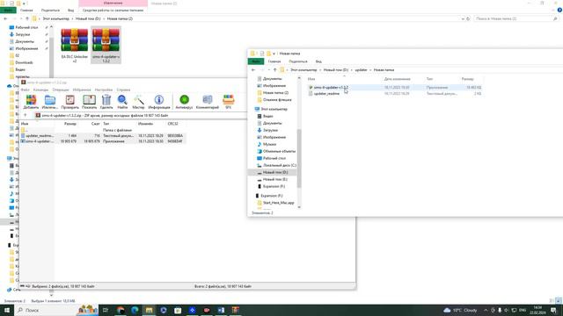
Task: Click WinRAR up-one-level arrow beside archive path
Action: (26, 115)
